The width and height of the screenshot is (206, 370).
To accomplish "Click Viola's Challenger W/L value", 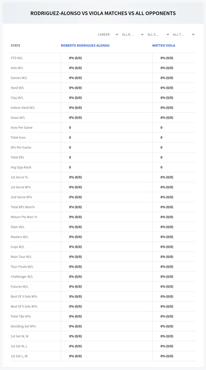I will 167,276.
